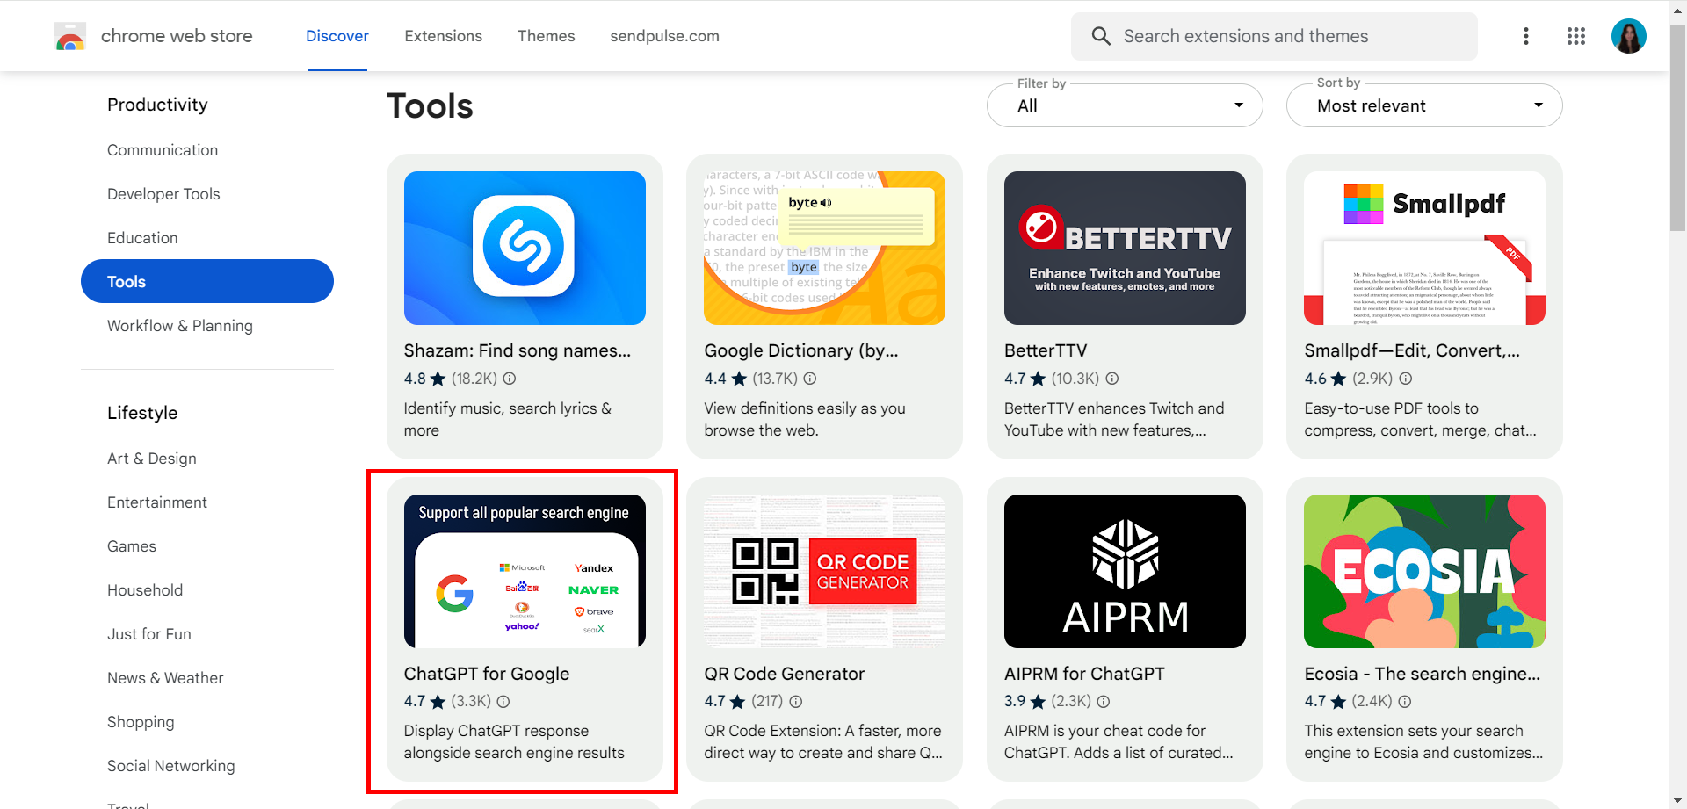The width and height of the screenshot is (1687, 809).
Task: Open the 'Ecosia - The search engine...' title
Action: [1423, 674]
